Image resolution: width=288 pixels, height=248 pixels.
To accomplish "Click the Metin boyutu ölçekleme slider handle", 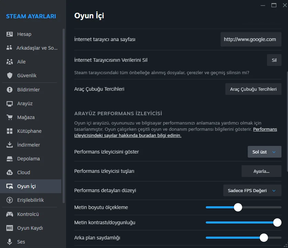I will [238, 207].
